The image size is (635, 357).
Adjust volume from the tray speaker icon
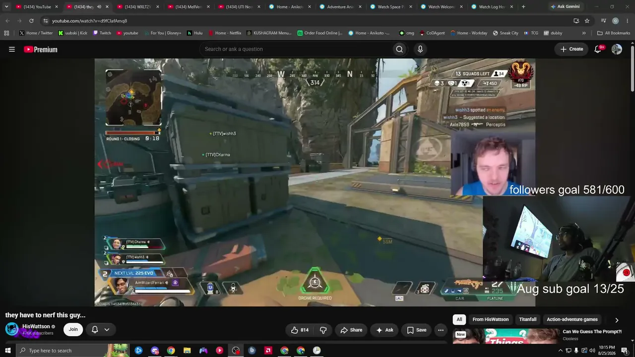592,351
